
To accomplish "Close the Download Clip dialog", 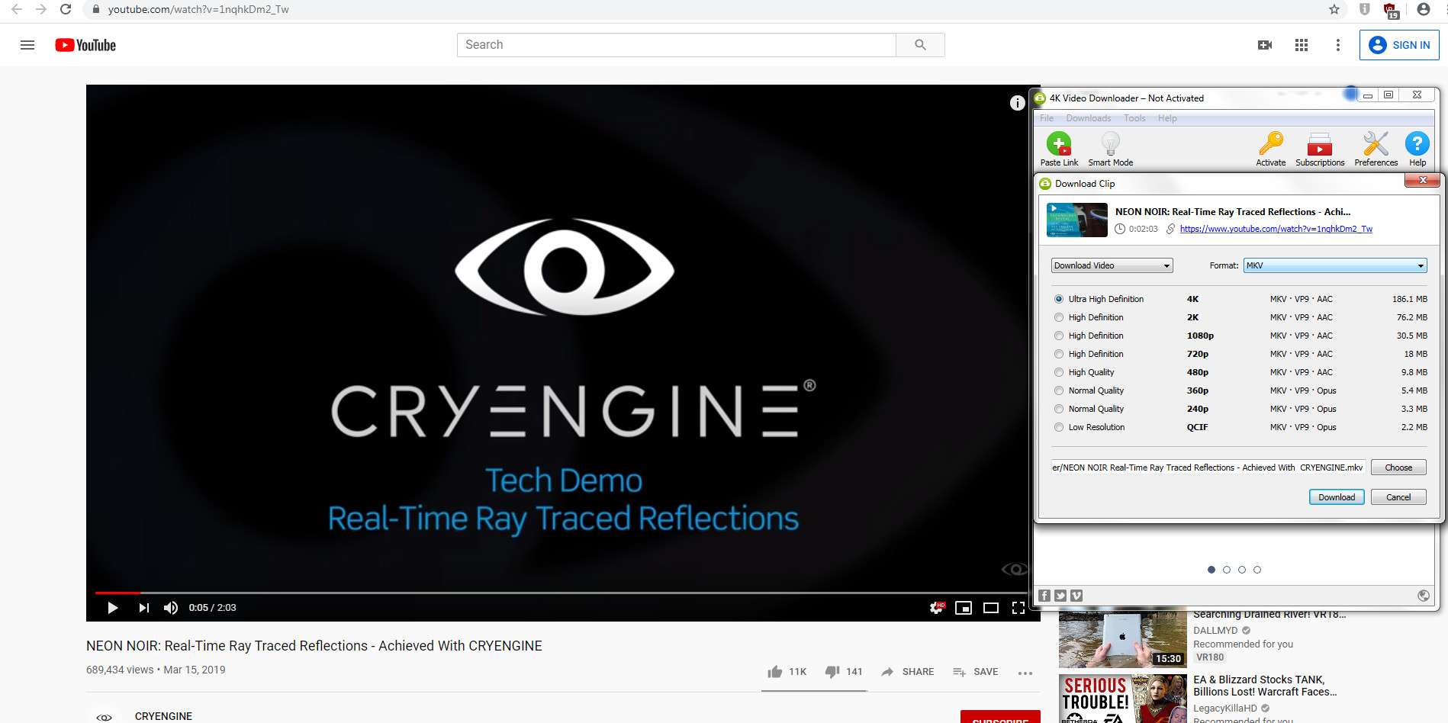I will pyautogui.click(x=1423, y=180).
